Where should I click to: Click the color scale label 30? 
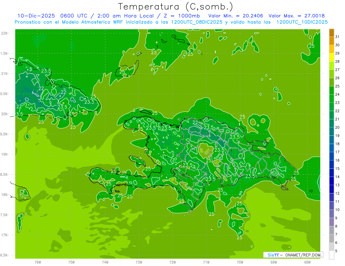338,45
